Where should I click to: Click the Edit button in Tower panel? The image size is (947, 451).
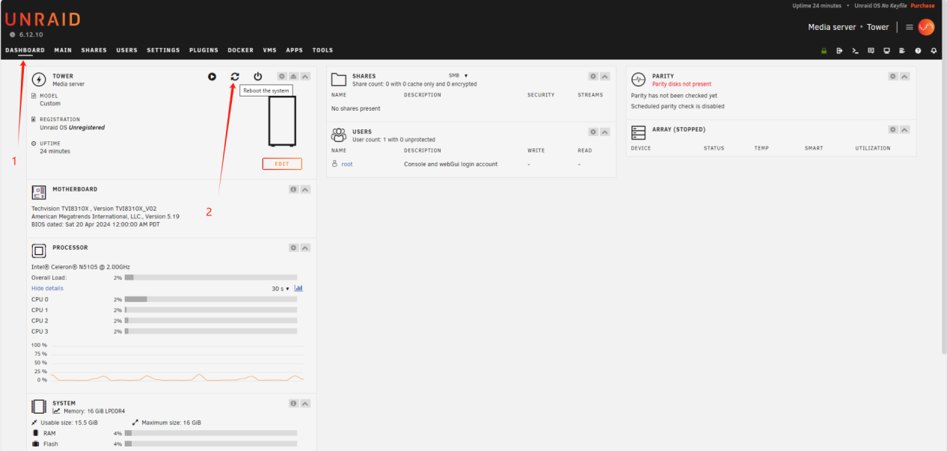pos(282,164)
